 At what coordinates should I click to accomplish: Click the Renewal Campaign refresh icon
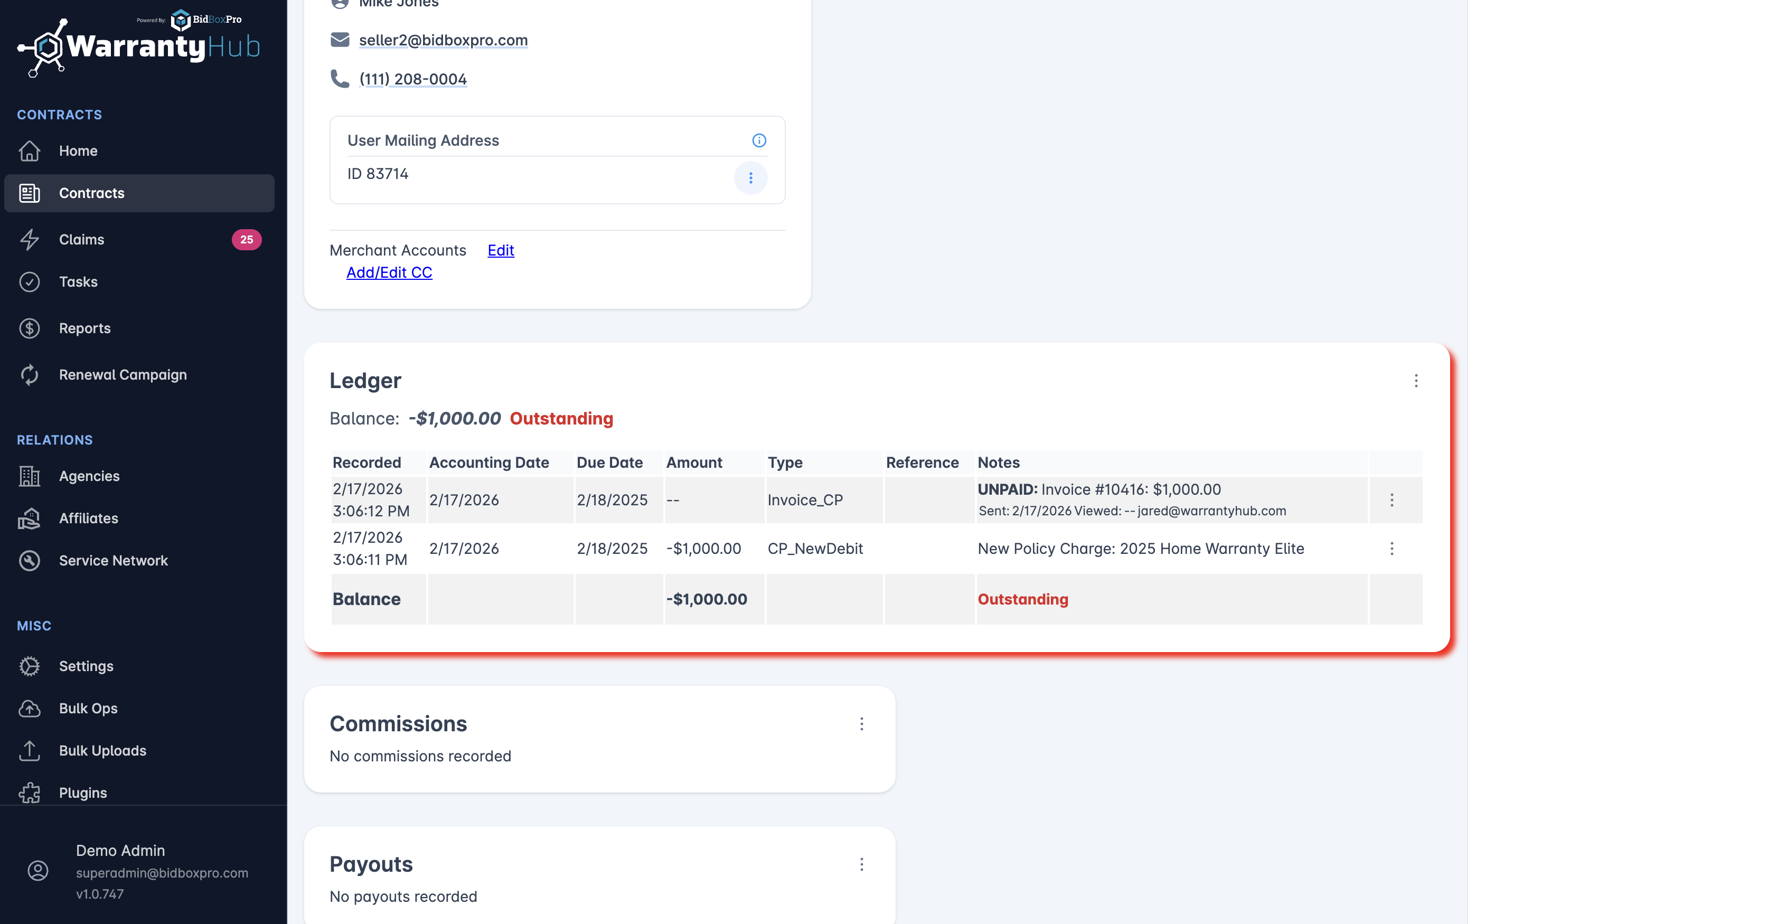pos(30,374)
